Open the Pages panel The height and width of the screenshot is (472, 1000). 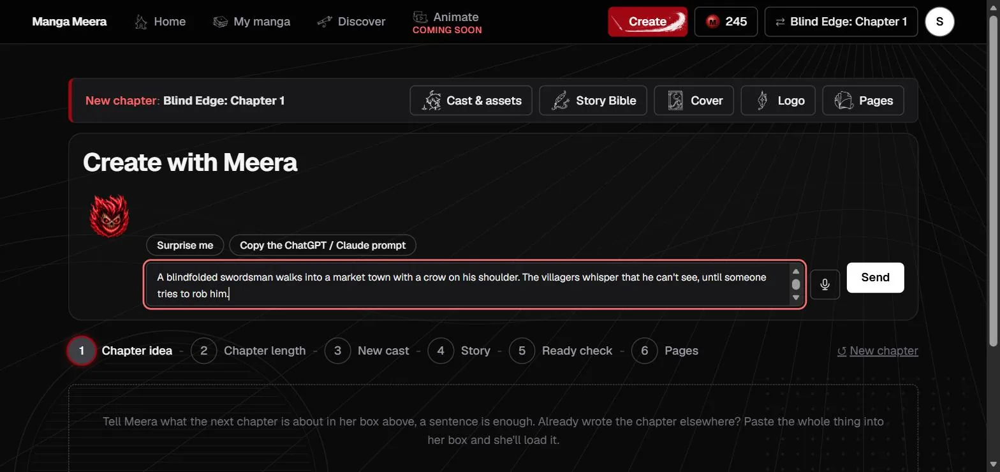point(863,101)
